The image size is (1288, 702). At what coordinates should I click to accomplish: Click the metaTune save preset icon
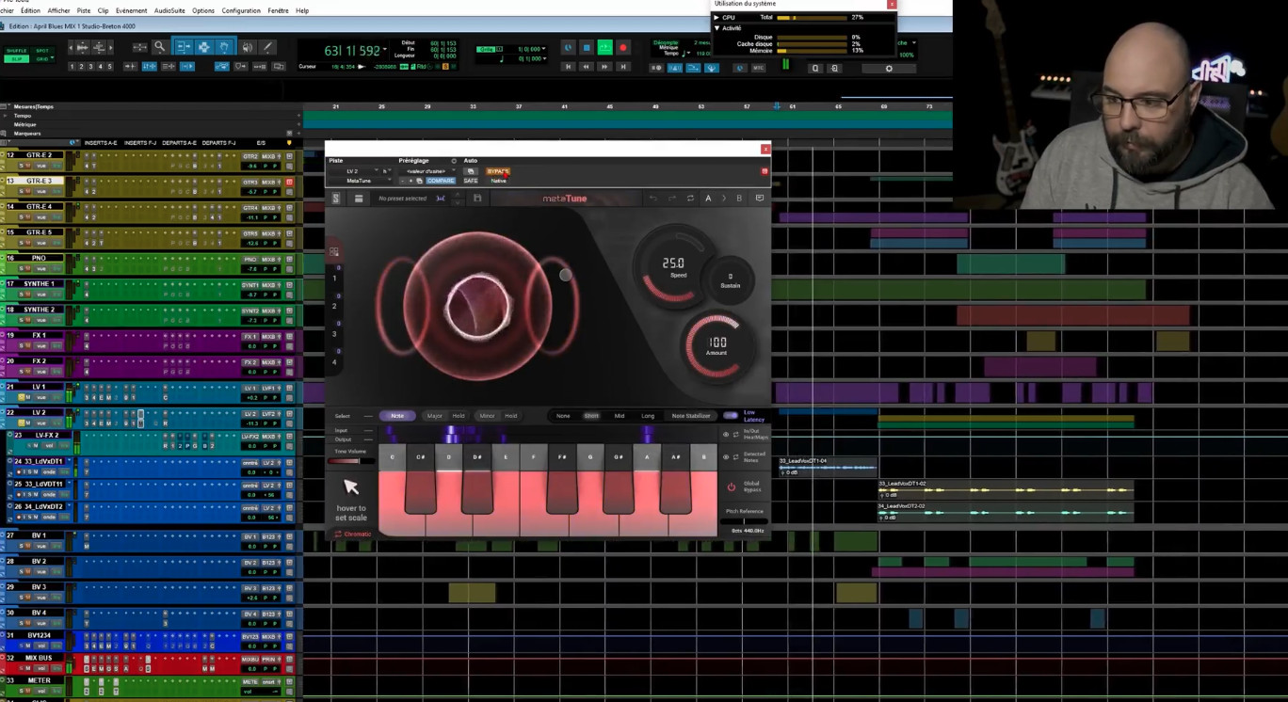coord(477,199)
